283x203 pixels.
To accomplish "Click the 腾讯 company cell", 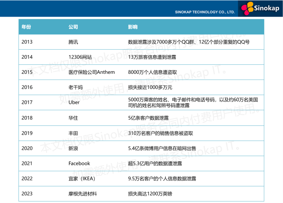I will [73, 42].
